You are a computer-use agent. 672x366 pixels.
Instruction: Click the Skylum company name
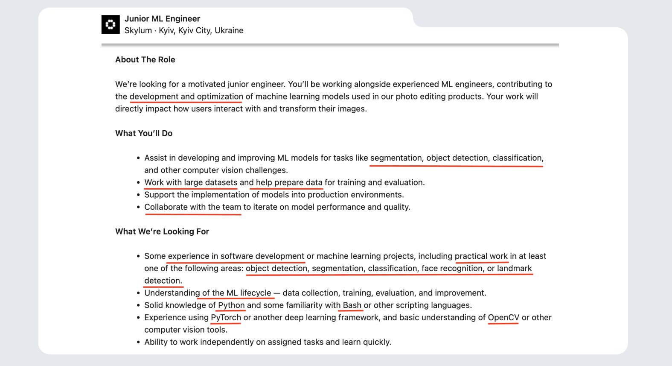(138, 30)
